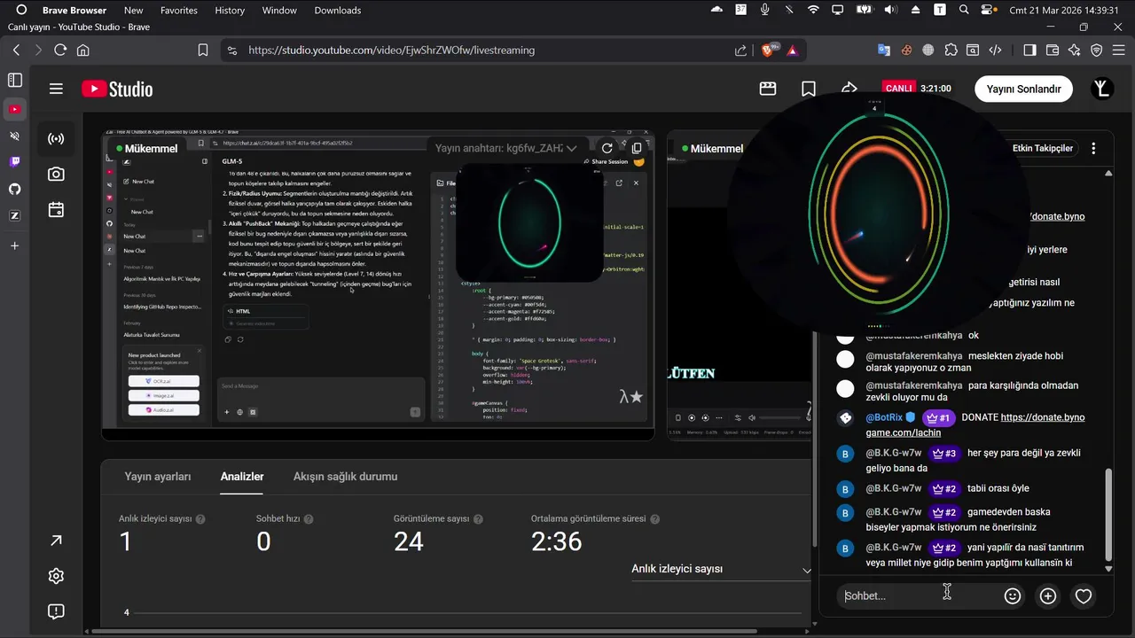Open Leo AI sparkle icon in toolbar
Image resolution: width=1135 pixels, height=638 pixels.
(1074, 51)
